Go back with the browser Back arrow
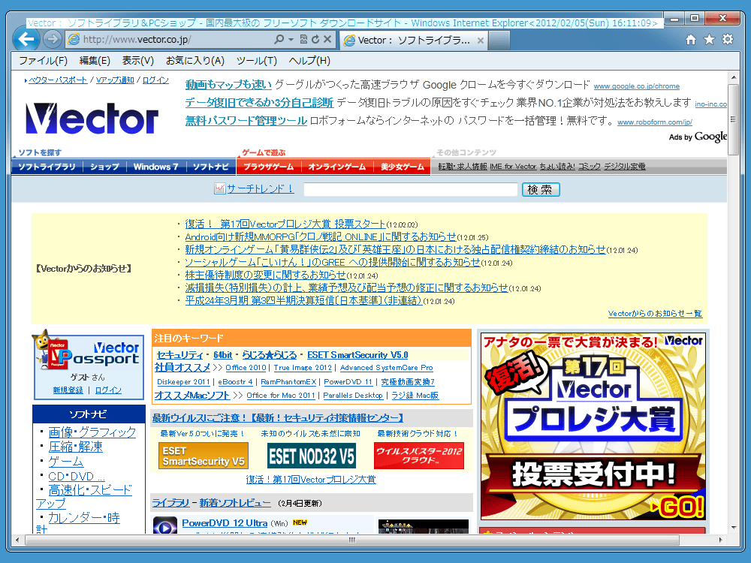This screenshot has width=751, height=563. click(26, 38)
